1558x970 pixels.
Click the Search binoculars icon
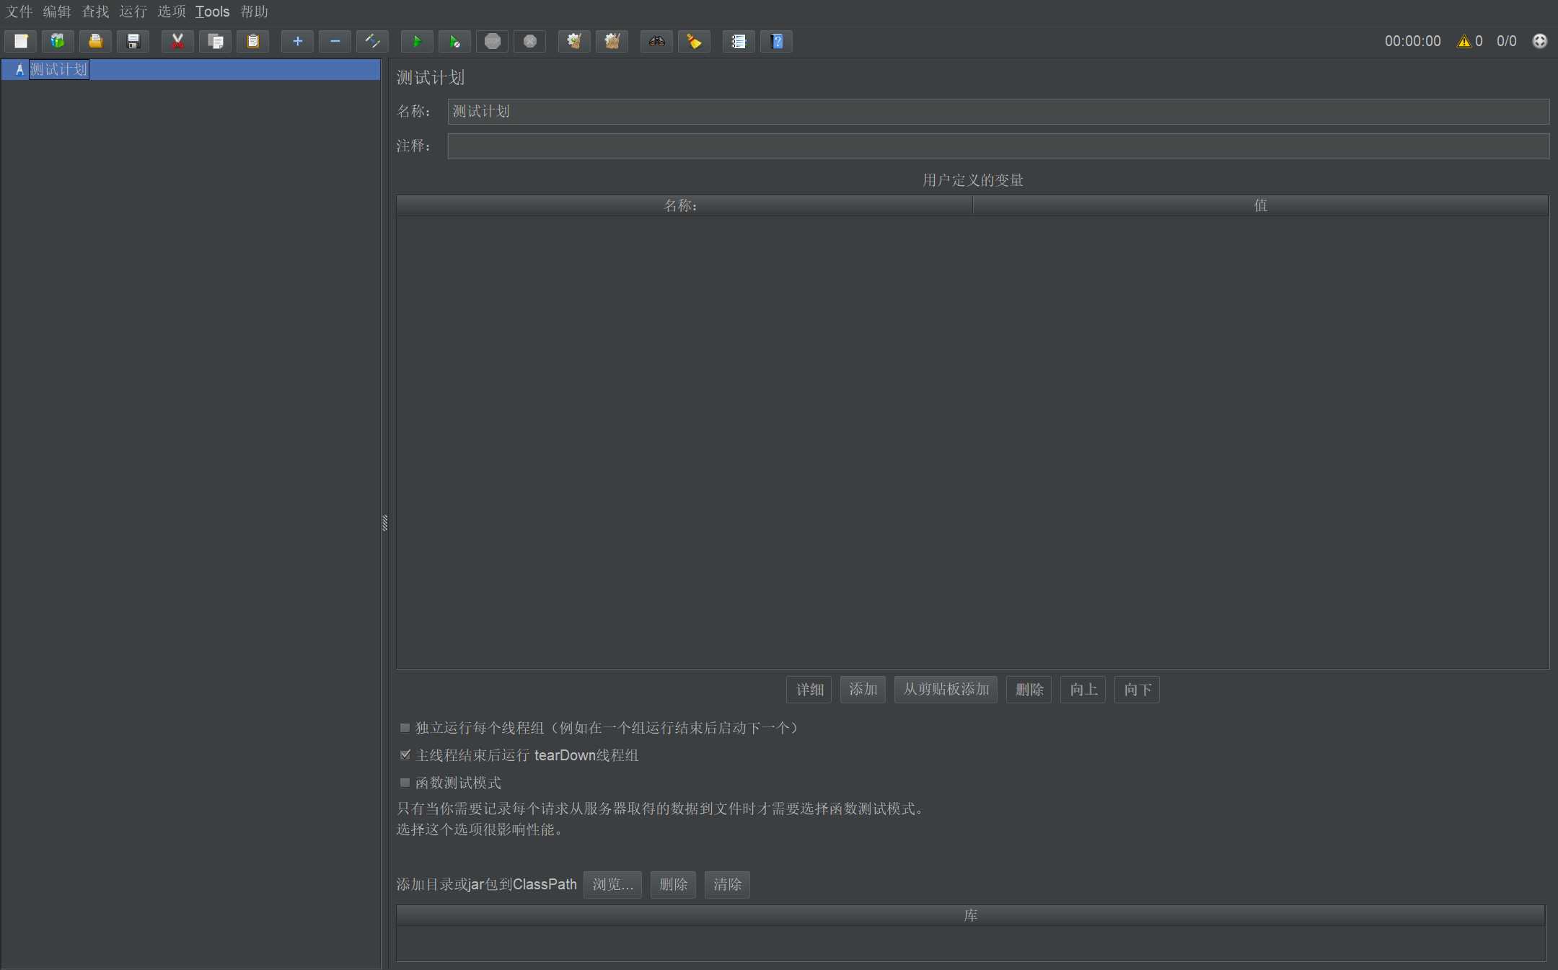[656, 41]
